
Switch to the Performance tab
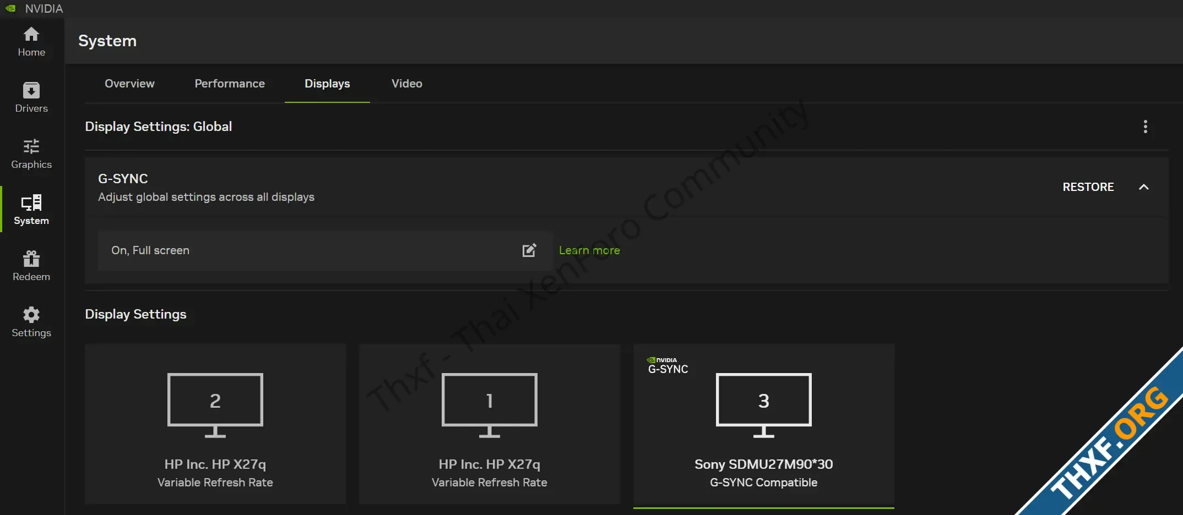click(x=230, y=84)
